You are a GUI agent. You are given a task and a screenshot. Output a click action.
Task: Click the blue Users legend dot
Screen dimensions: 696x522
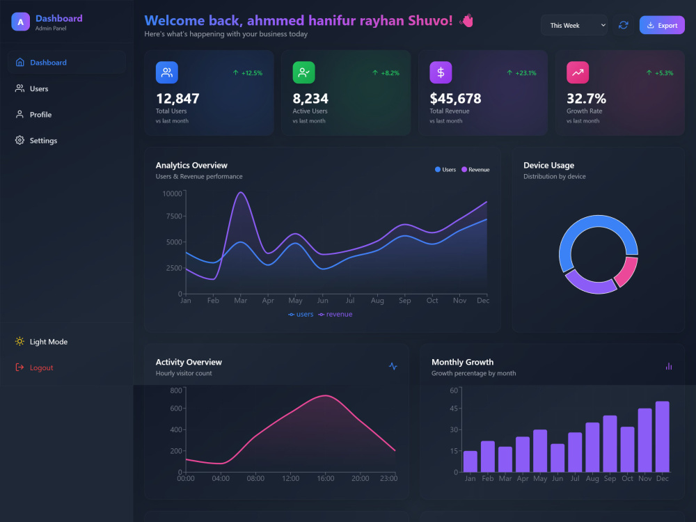tap(438, 170)
